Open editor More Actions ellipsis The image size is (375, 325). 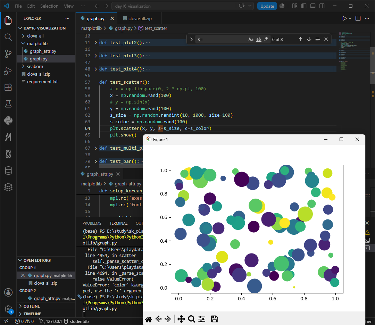(x=367, y=18)
